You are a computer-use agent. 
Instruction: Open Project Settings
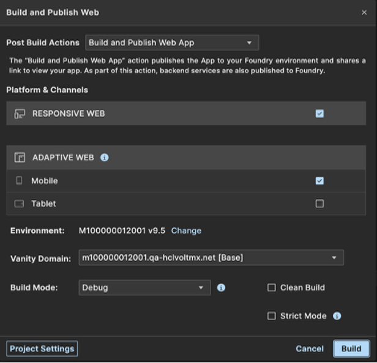42,349
